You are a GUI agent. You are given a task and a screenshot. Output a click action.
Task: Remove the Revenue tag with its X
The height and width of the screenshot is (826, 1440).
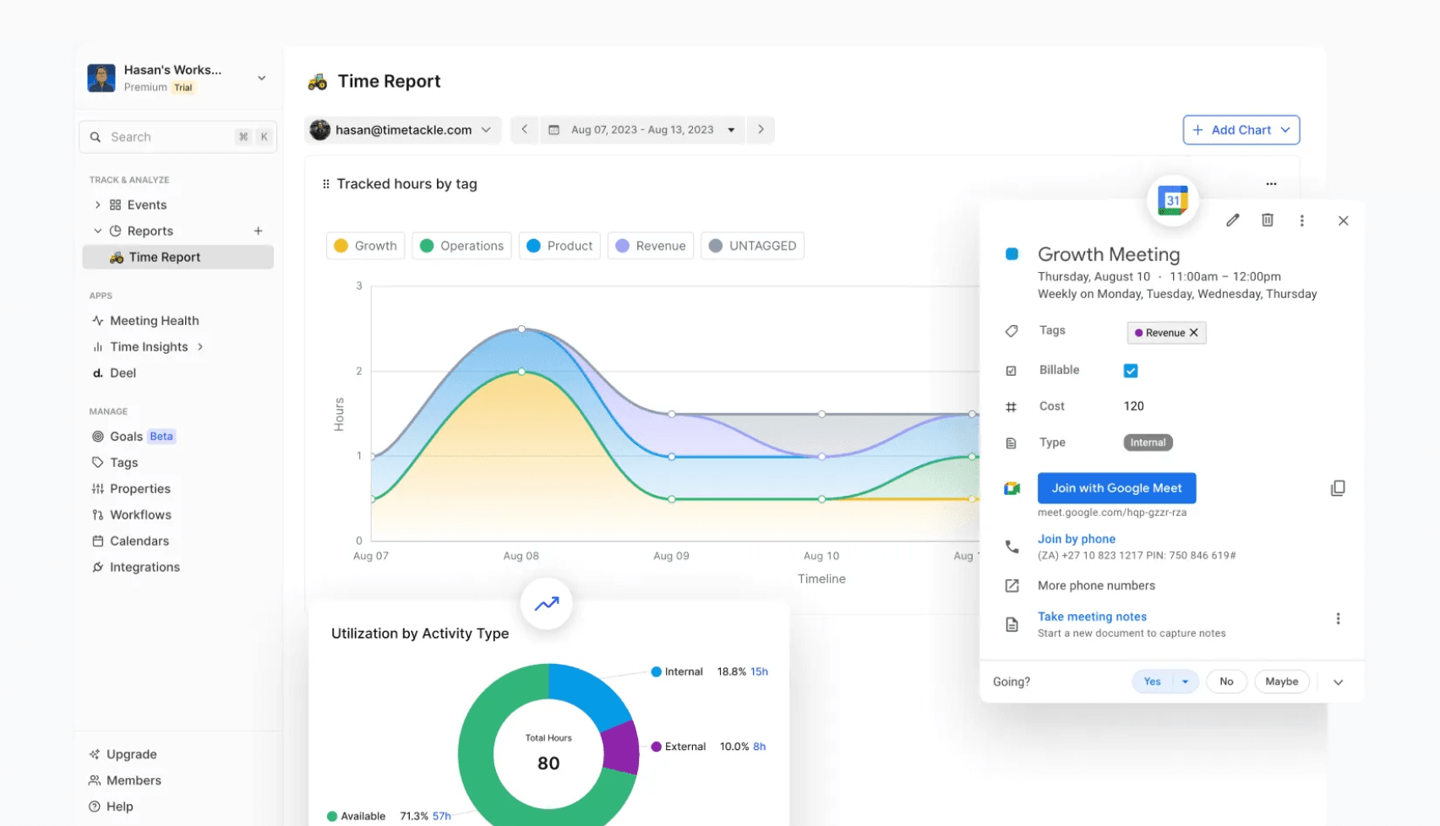(1194, 333)
